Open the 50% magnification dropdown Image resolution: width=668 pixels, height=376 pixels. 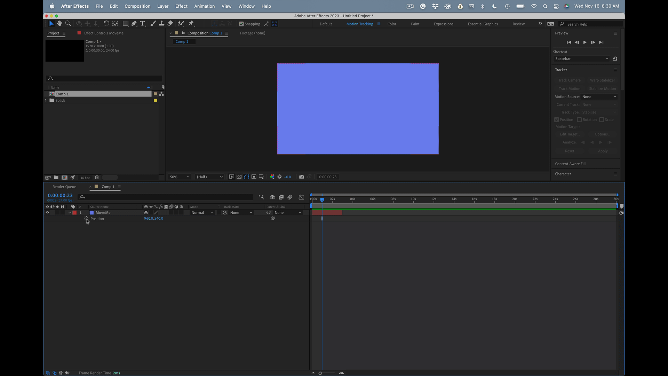click(179, 177)
